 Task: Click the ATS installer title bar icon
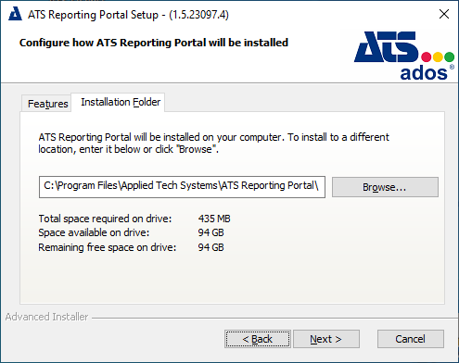point(15,14)
